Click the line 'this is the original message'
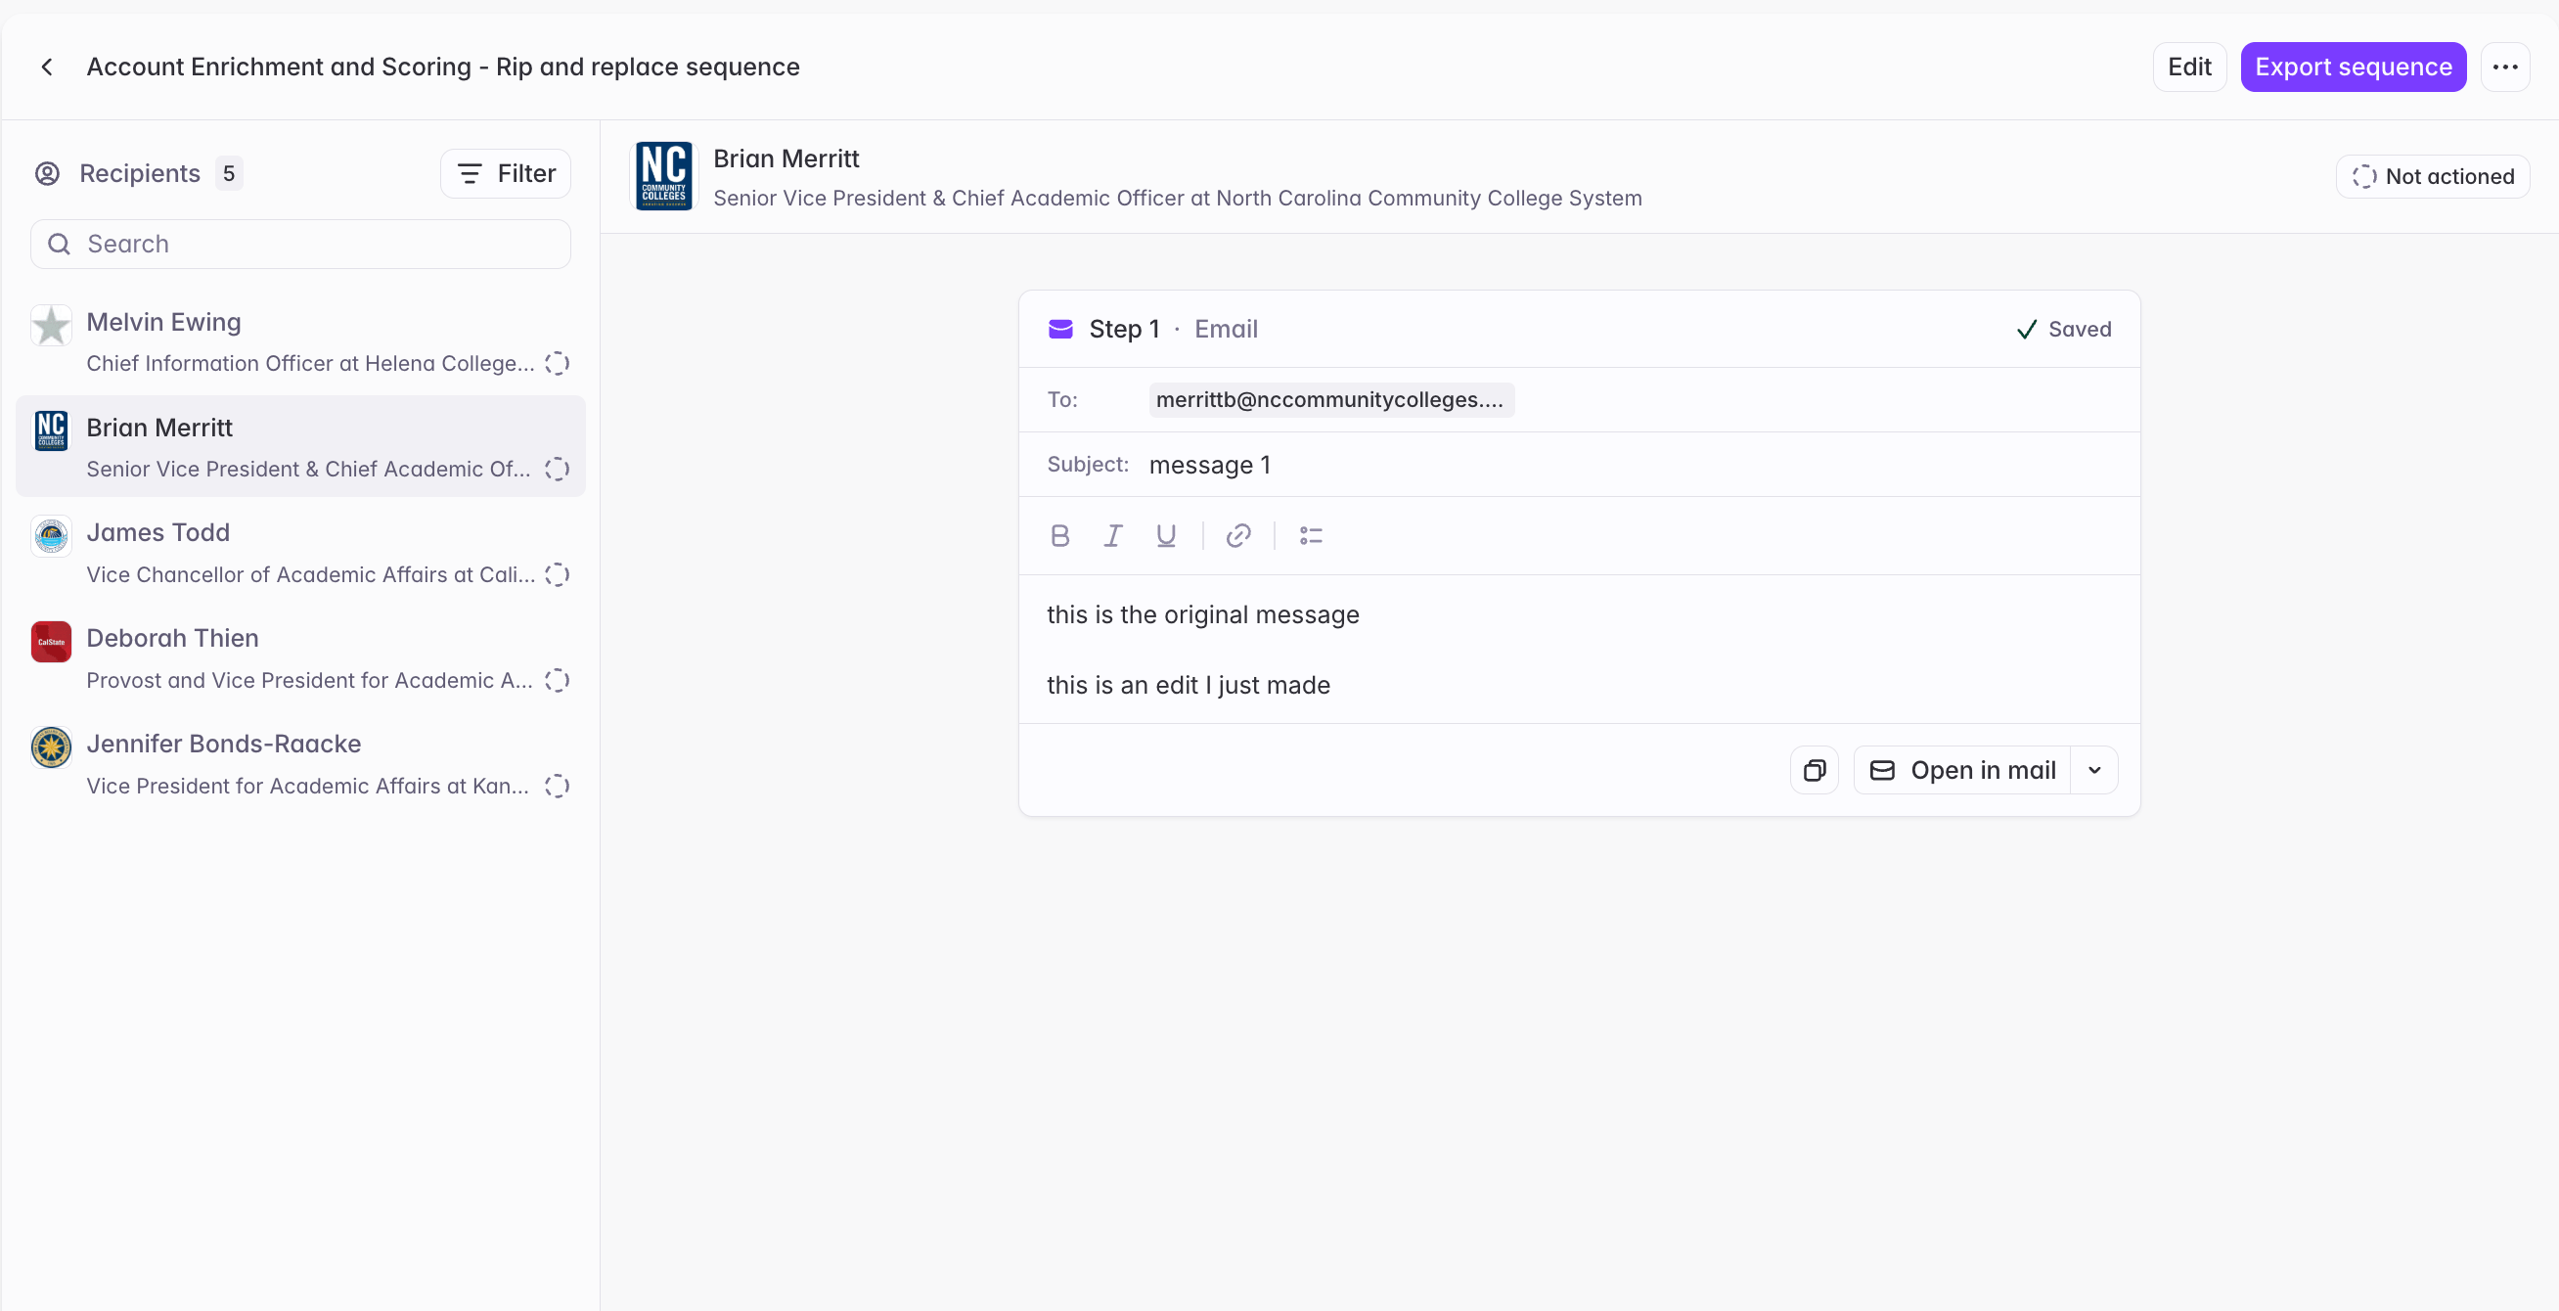The height and width of the screenshot is (1311, 2559). (x=1202, y=614)
